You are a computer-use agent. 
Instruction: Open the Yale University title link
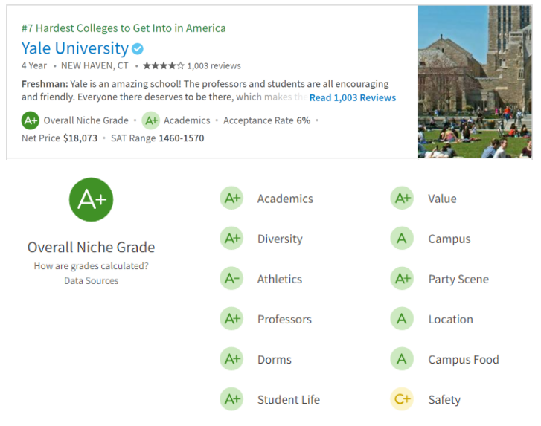point(74,48)
